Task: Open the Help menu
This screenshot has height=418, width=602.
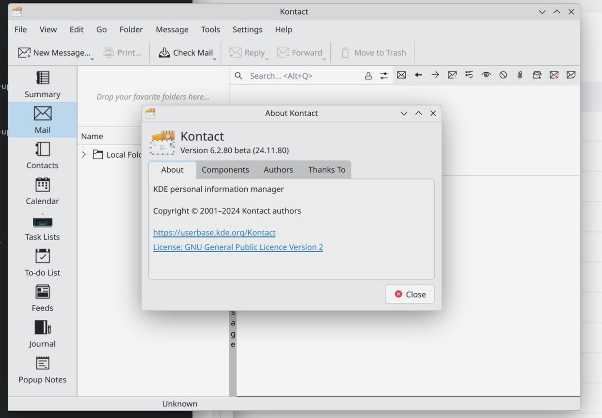Action: (284, 30)
